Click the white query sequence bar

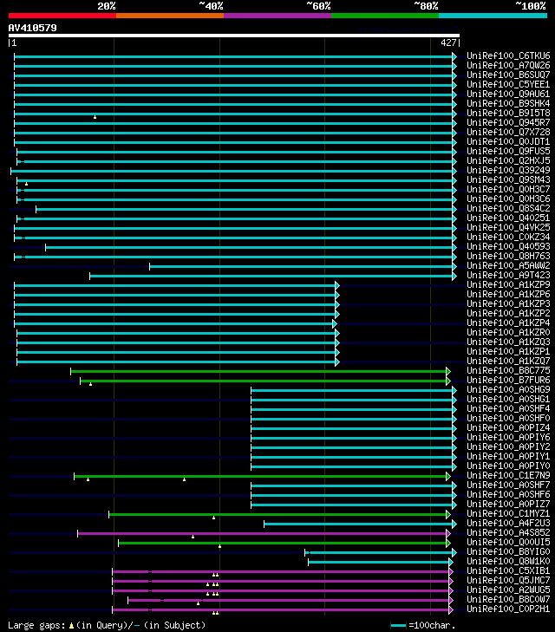(x=234, y=36)
